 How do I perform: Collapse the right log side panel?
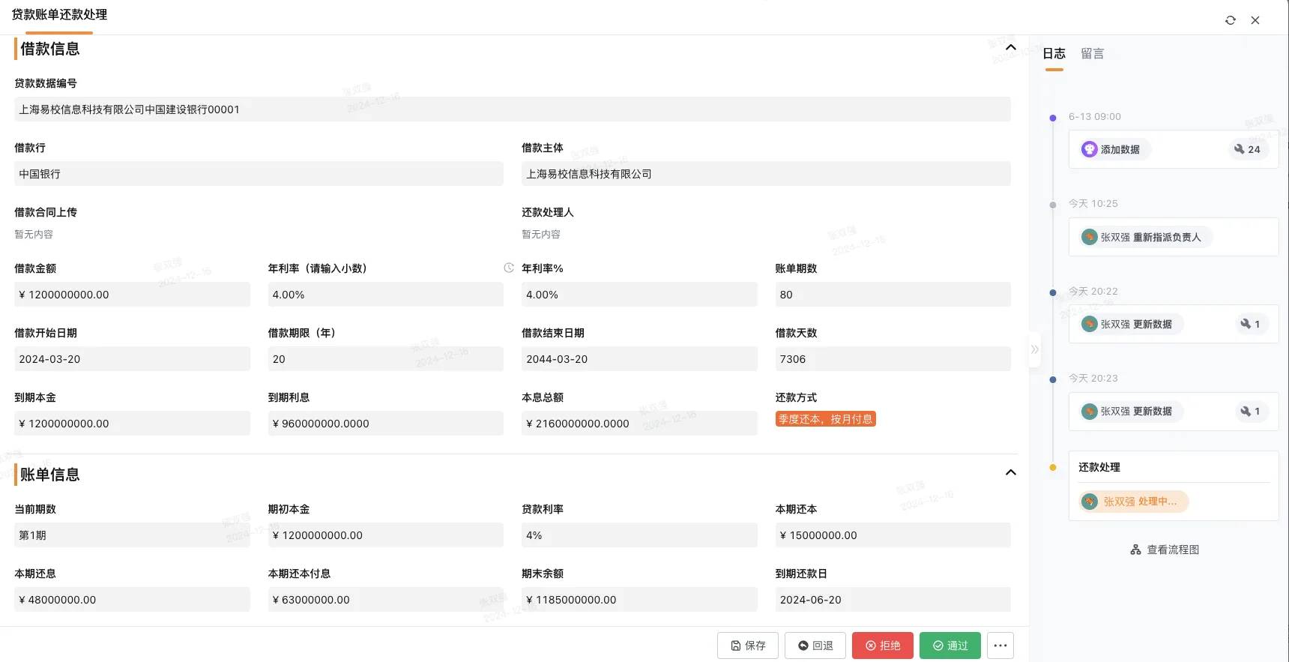pyautogui.click(x=1034, y=349)
